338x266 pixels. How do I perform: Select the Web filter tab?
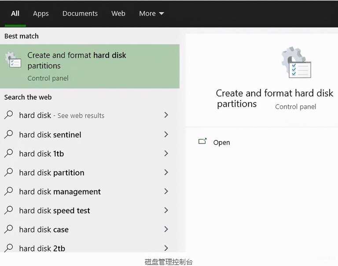118,14
